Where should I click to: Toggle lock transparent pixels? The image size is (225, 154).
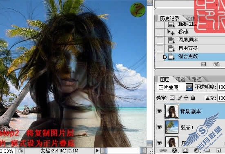pos(172,98)
